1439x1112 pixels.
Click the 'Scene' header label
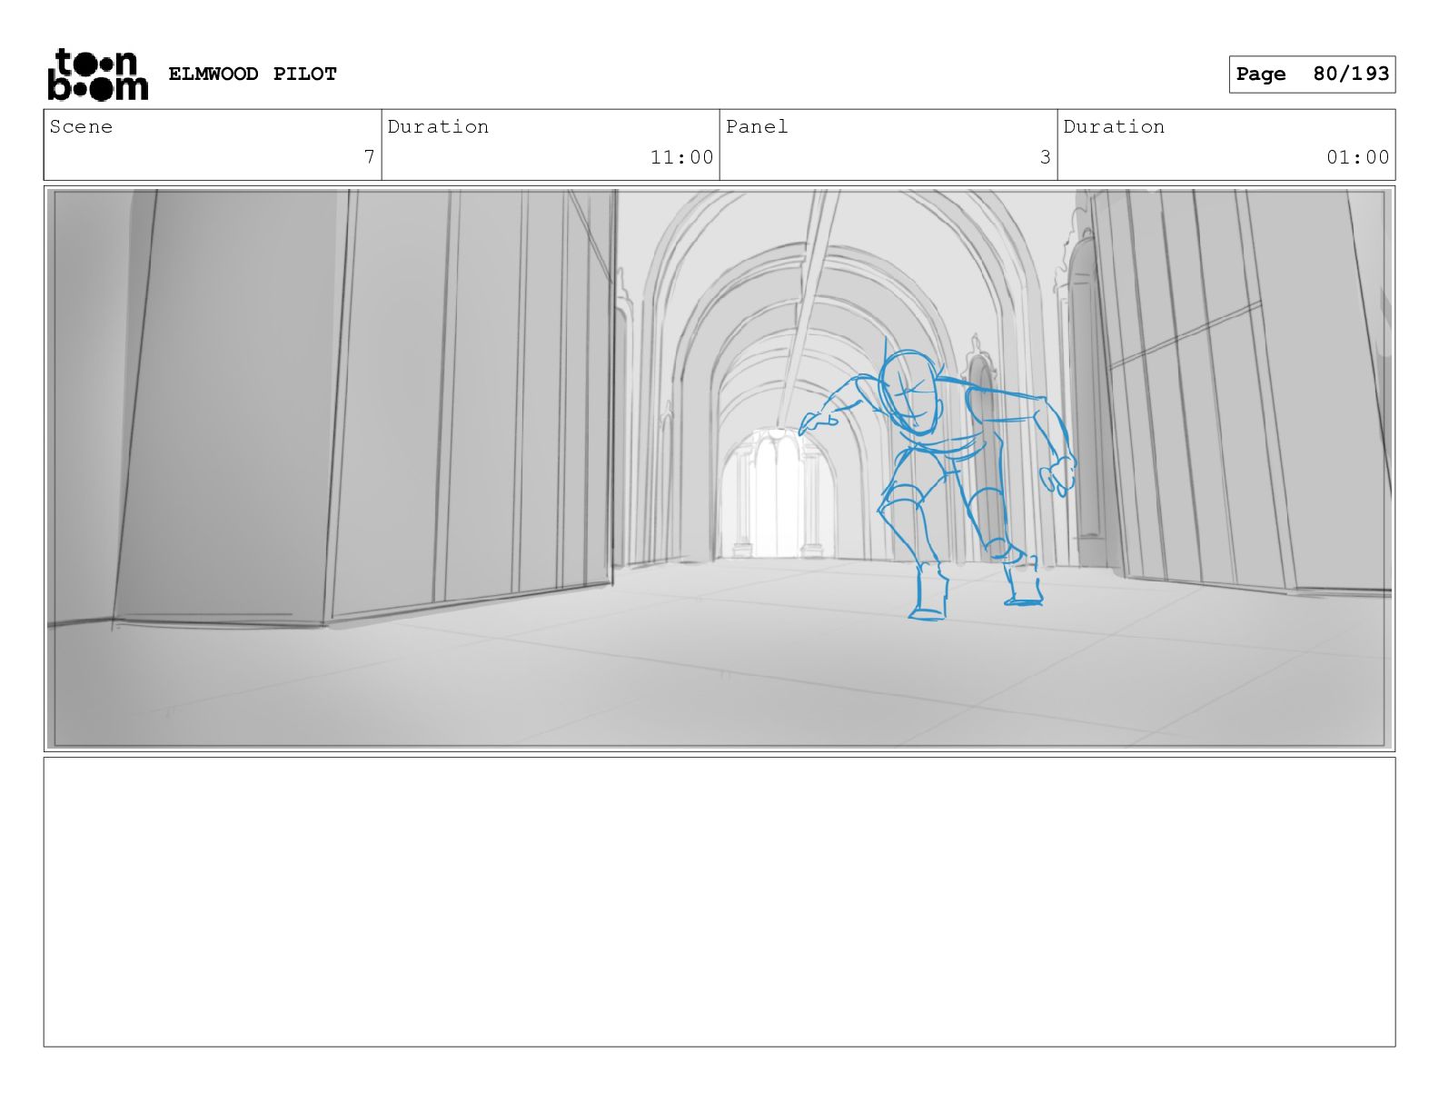pyautogui.click(x=81, y=126)
